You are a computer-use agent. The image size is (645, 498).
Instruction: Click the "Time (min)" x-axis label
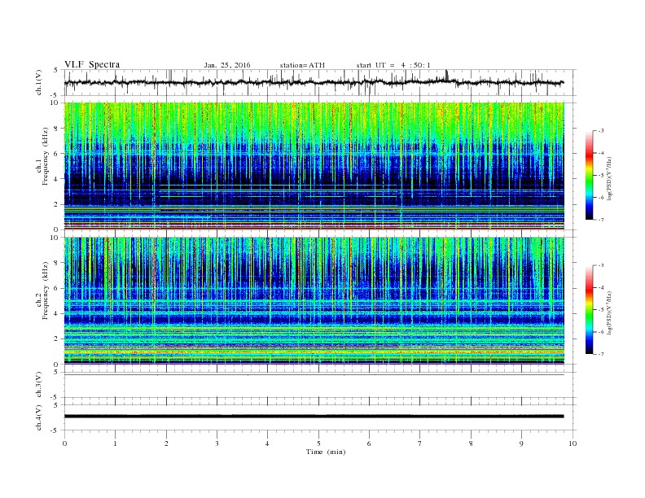[x=326, y=452]
